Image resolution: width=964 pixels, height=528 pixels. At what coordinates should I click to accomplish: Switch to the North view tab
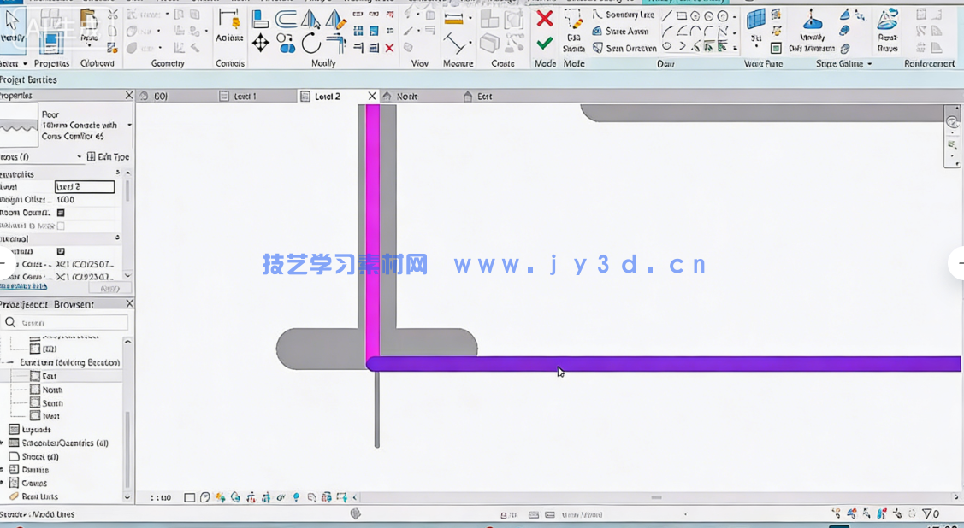tap(407, 97)
